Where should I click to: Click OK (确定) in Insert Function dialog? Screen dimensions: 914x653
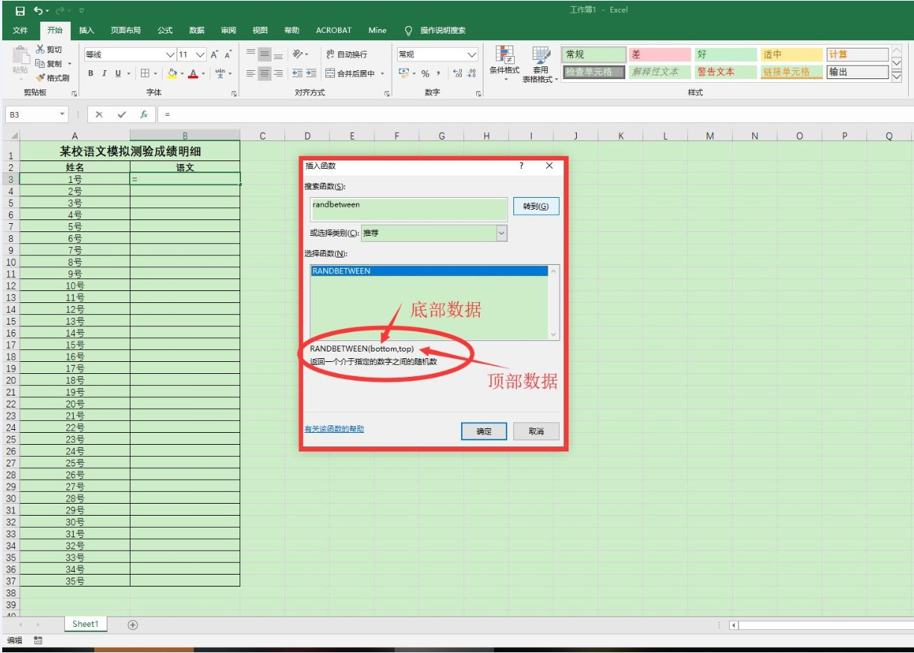pos(484,431)
